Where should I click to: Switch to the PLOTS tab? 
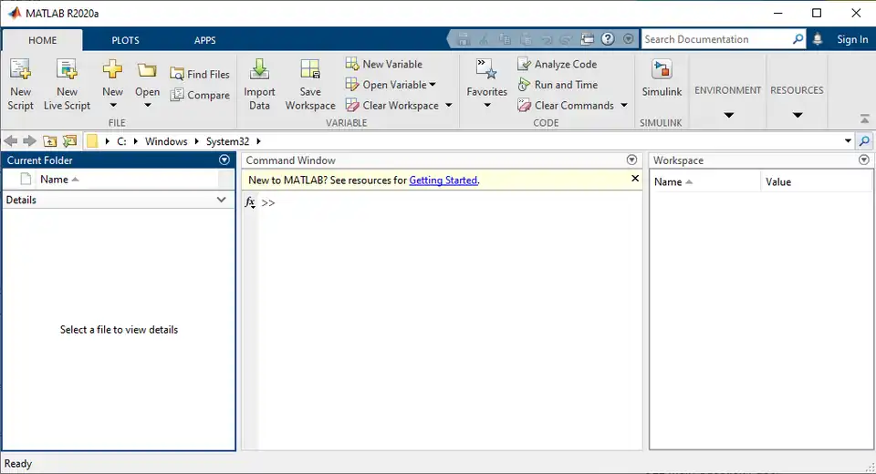point(125,40)
